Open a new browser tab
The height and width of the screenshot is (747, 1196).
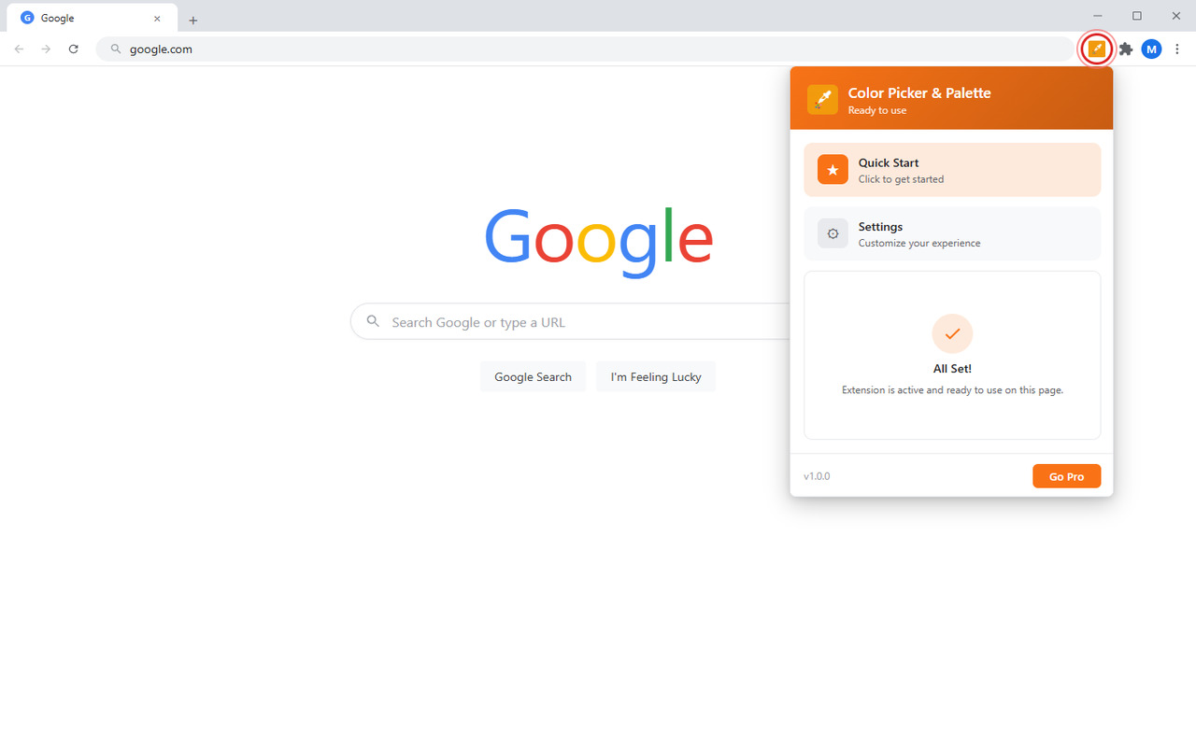(x=192, y=19)
